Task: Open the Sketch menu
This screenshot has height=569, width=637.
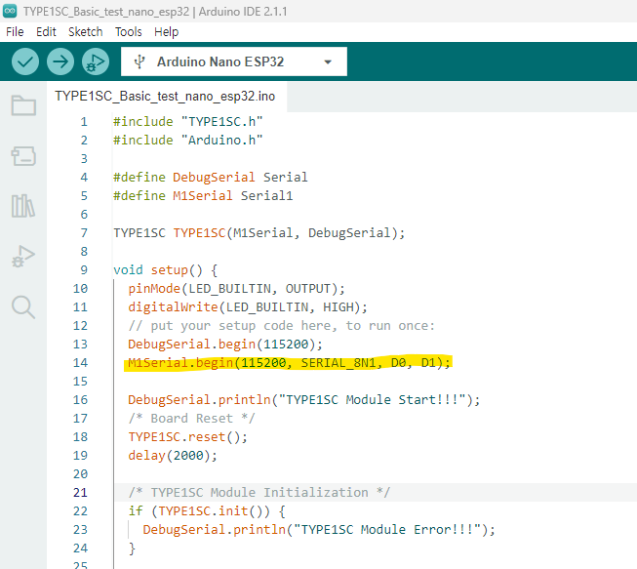Action: pos(85,31)
